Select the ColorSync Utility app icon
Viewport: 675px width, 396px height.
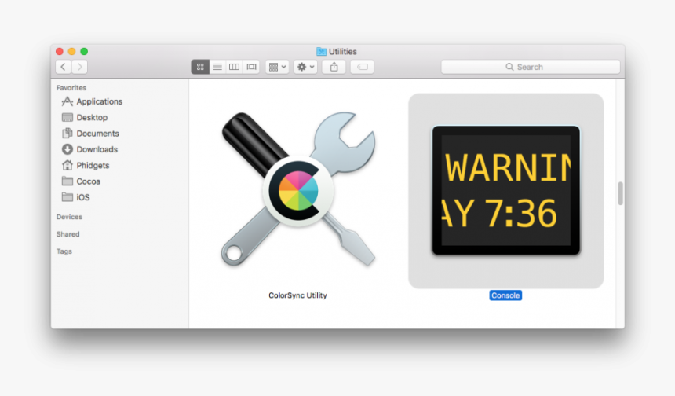coord(298,189)
